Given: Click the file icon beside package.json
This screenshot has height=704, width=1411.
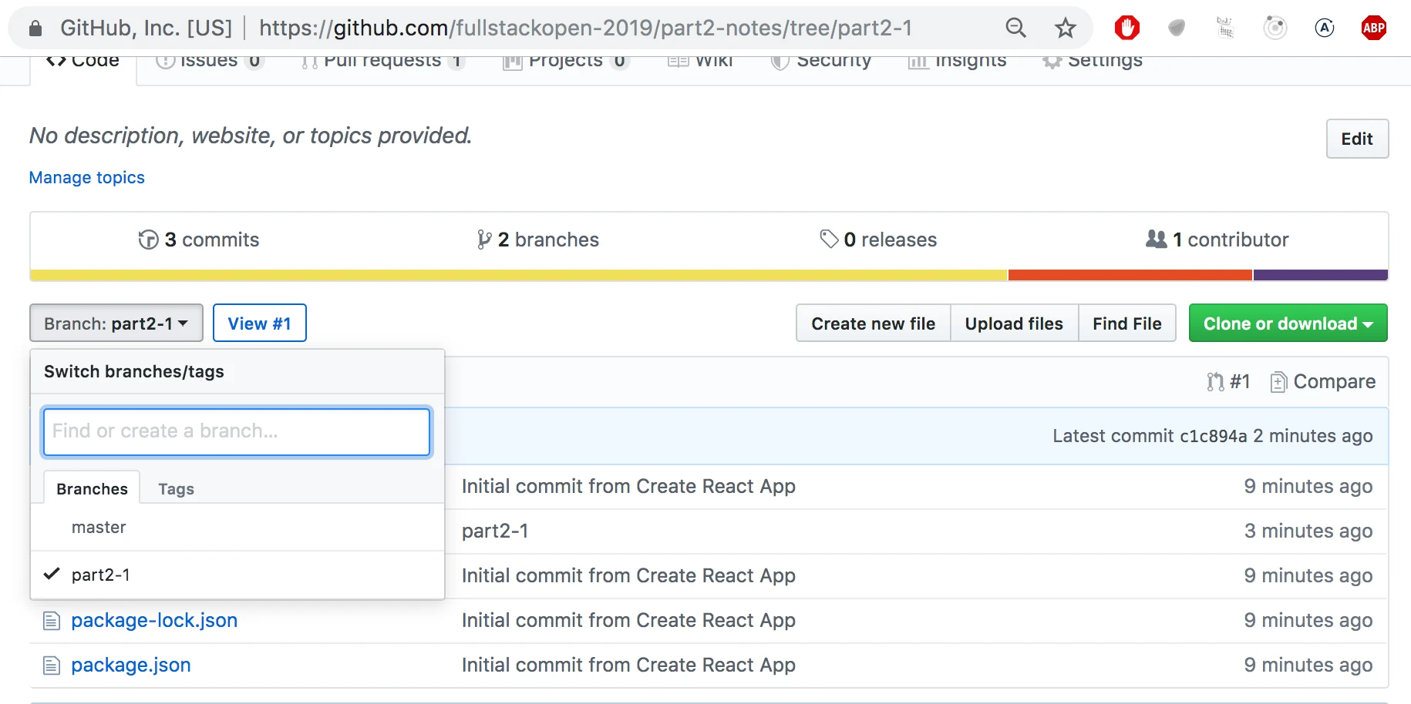Looking at the screenshot, I should tap(52, 665).
